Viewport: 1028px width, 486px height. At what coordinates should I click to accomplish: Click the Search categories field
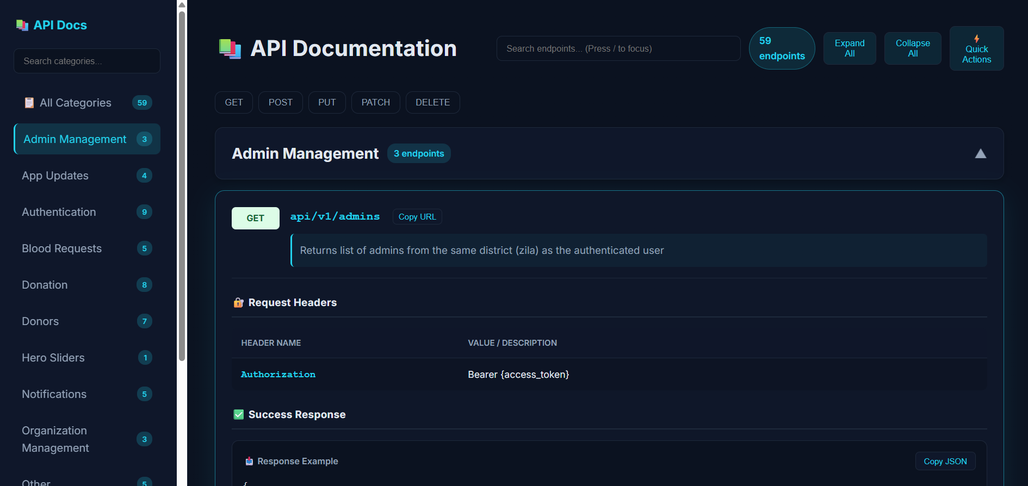click(x=87, y=61)
